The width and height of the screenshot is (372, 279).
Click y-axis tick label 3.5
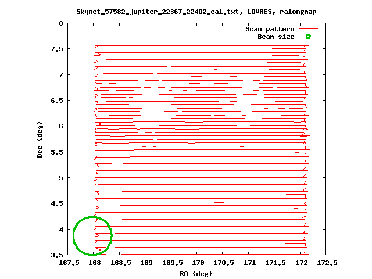coord(57,255)
